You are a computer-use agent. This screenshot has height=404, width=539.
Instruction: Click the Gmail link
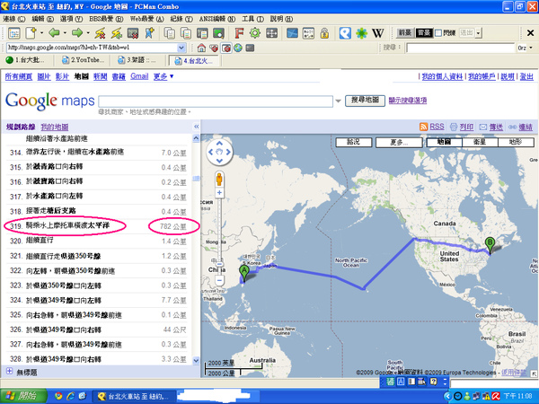[x=139, y=76]
